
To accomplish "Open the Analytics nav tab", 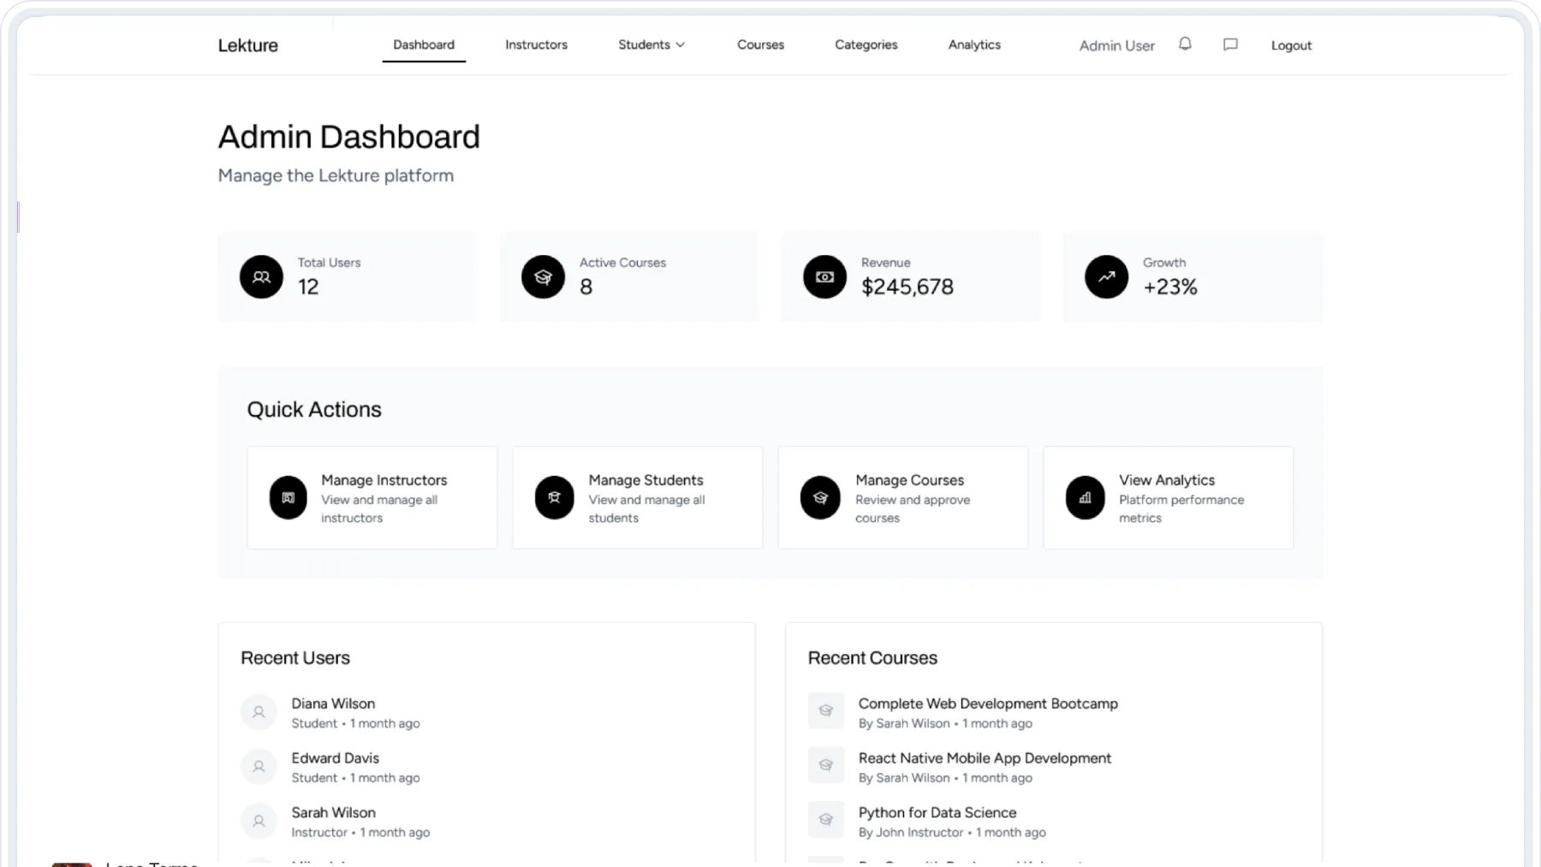I will coord(974,45).
